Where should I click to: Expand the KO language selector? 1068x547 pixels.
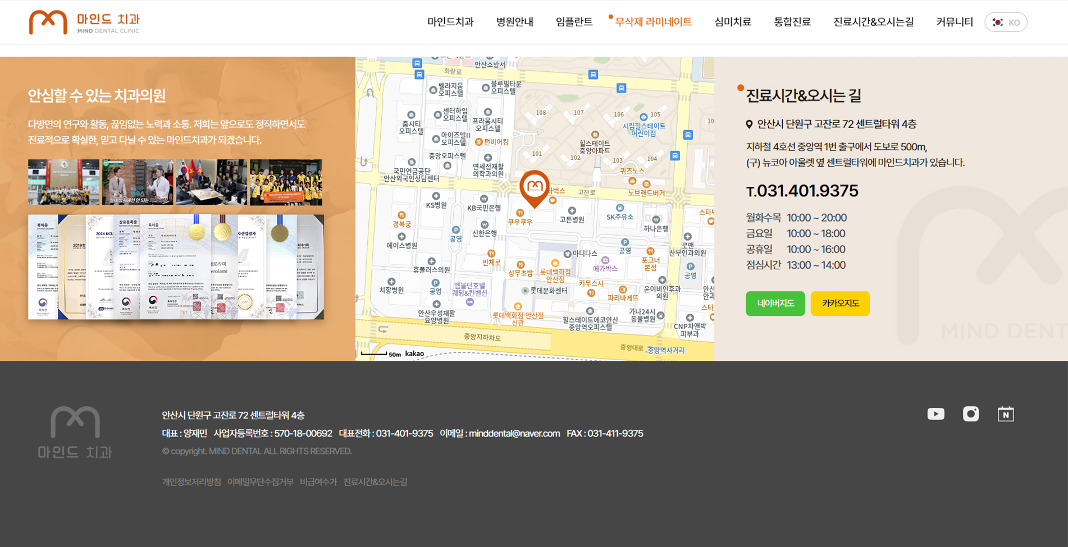click(x=1014, y=22)
